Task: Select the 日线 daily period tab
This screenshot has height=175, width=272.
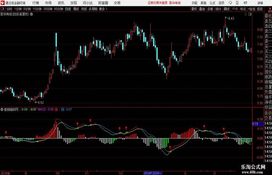Action: click(x=68, y=9)
